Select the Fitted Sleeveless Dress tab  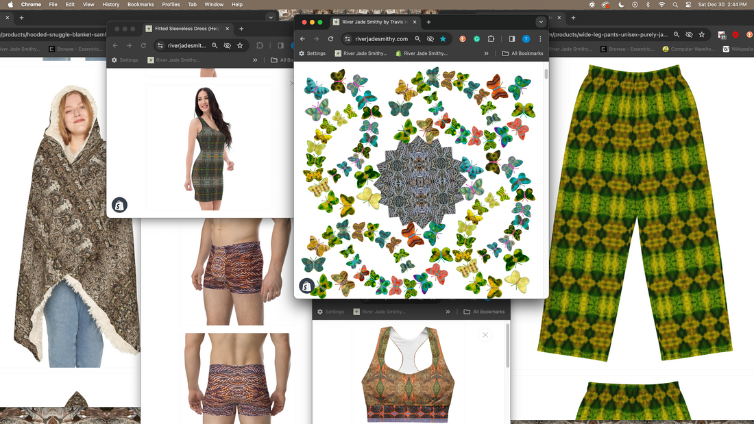(185, 29)
